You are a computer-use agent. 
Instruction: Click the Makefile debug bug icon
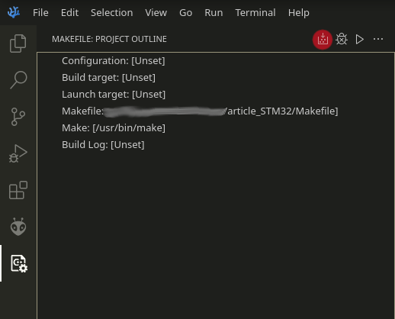coord(342,39)
